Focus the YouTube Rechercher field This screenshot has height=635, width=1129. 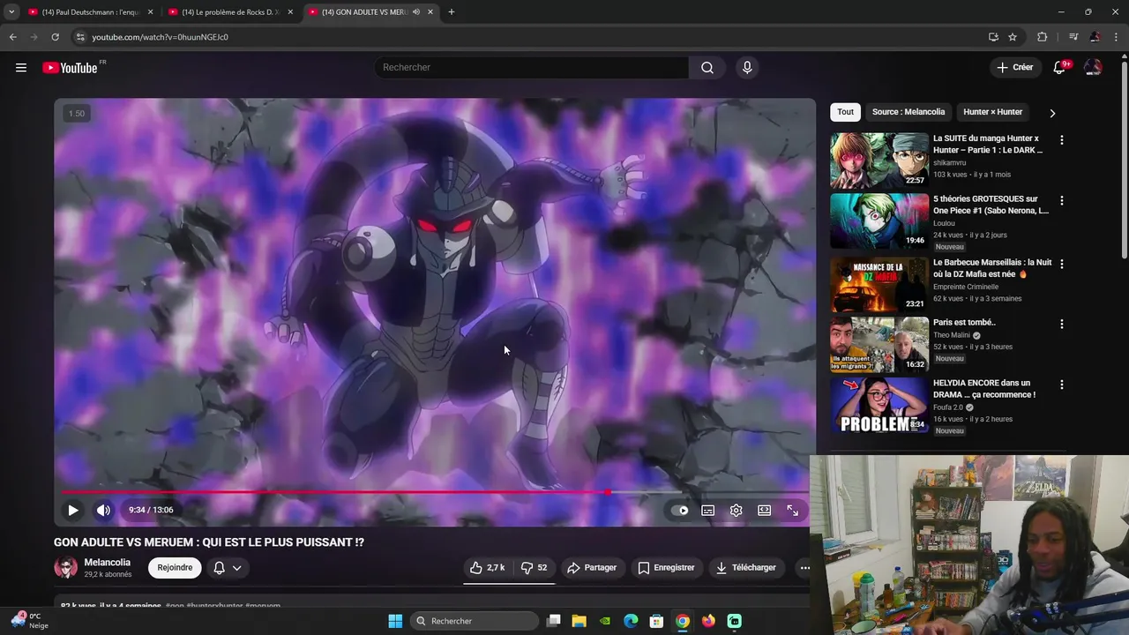pyautogui.click(x=532, y=68)
